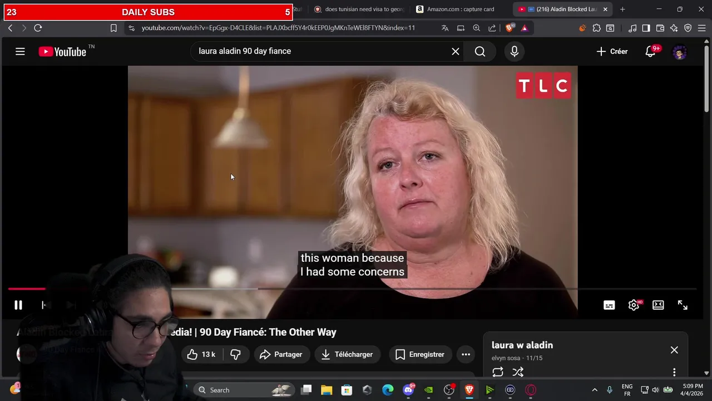
Task: Open the YouTube hamburger guide menu
Action: pyautogui.click(x=20, y=51)
